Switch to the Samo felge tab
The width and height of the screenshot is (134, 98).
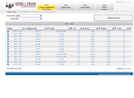(x=66, y=7)
